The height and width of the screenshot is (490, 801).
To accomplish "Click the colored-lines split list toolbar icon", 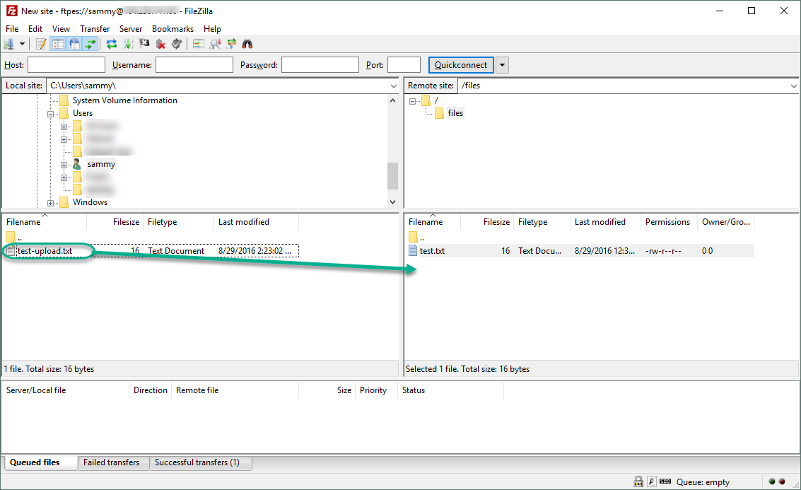I will 198,44.
